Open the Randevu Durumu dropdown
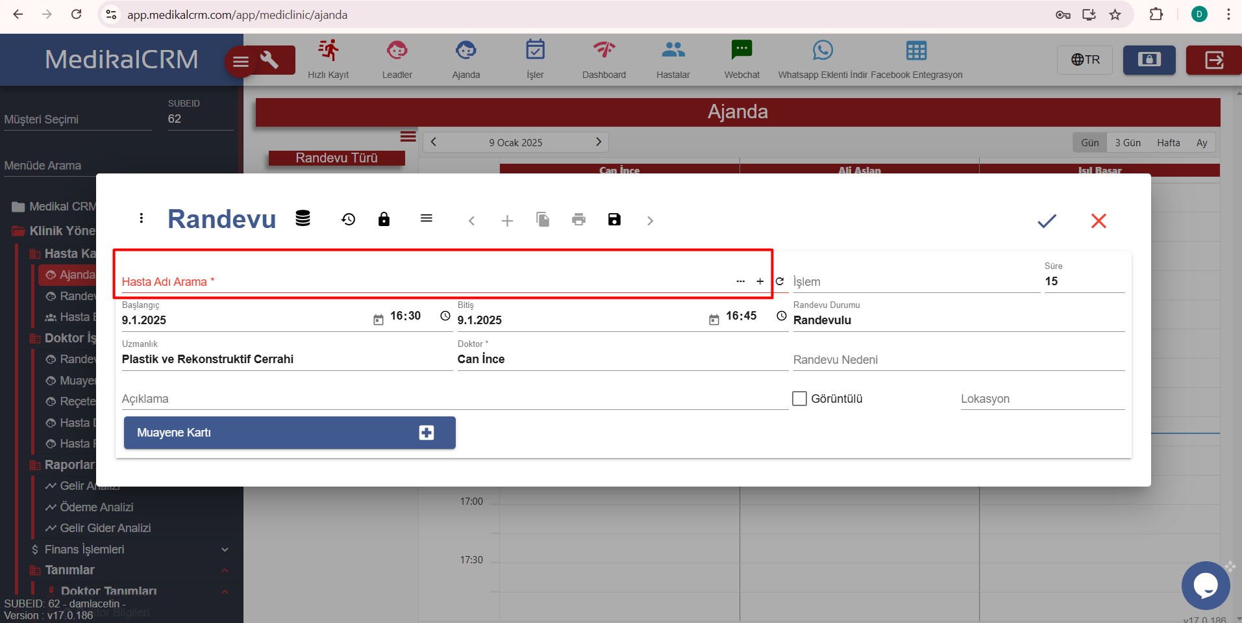The width and height of the screenshot is (1242, 623). (x=958, y=320)
